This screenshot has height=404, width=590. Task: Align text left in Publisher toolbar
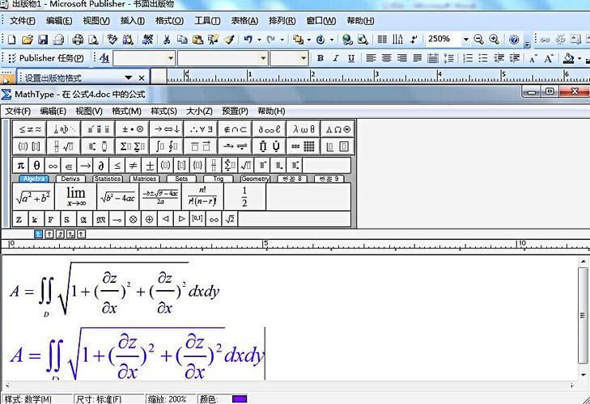pyautogui.click(x=371, y=58)
